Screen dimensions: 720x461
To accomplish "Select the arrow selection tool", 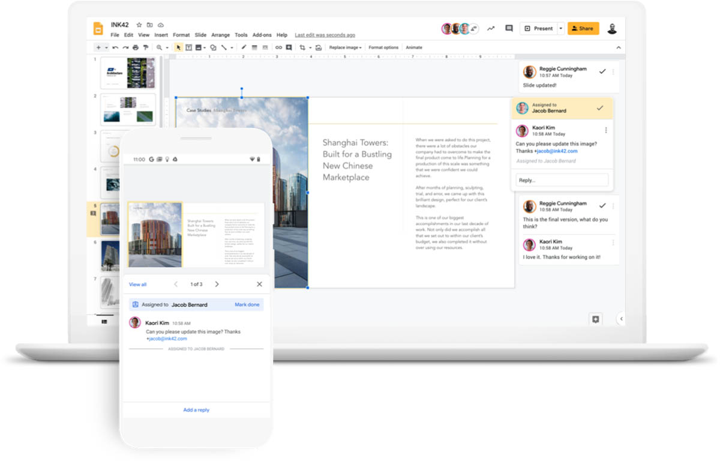I will [179, 47].
